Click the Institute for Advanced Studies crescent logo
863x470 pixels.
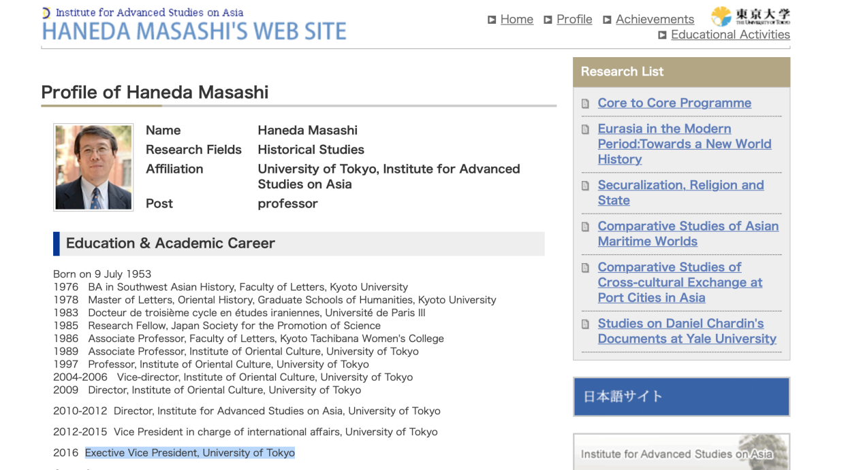46,12
